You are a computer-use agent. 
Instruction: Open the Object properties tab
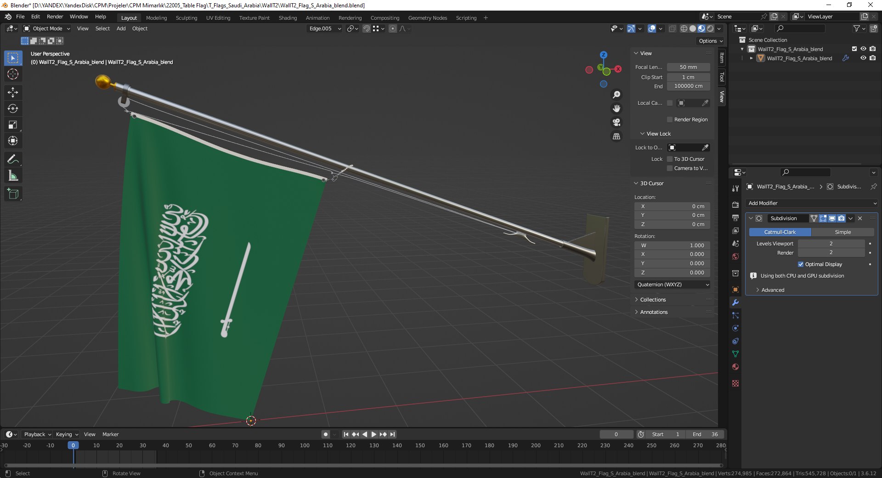coord(735,290)
